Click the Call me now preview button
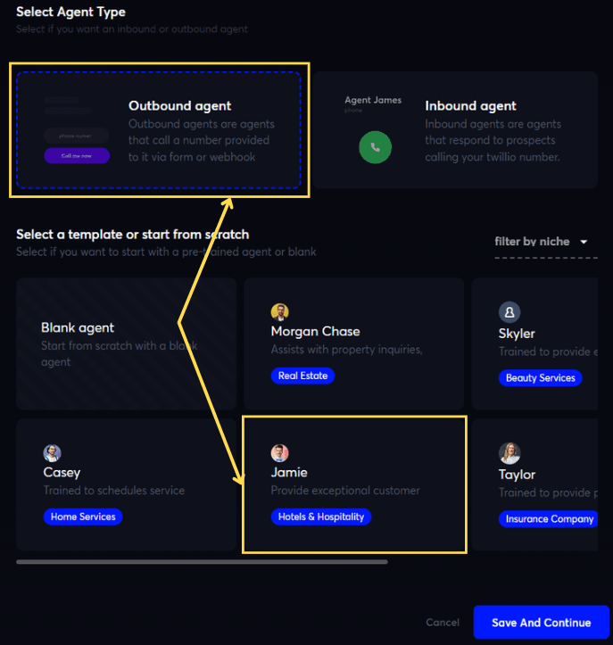The height and width of the screenshot is (645, 613). pyautogui.click(x=77, y=155)
